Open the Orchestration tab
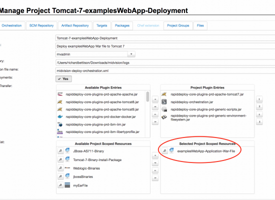Image resolution: width=275 pixels, height=200 pixels. click(x=11, y=25)
